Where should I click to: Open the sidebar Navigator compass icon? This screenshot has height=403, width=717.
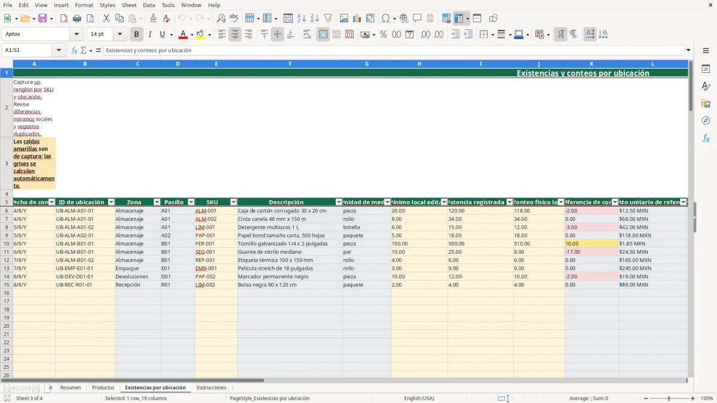point(706,121)
